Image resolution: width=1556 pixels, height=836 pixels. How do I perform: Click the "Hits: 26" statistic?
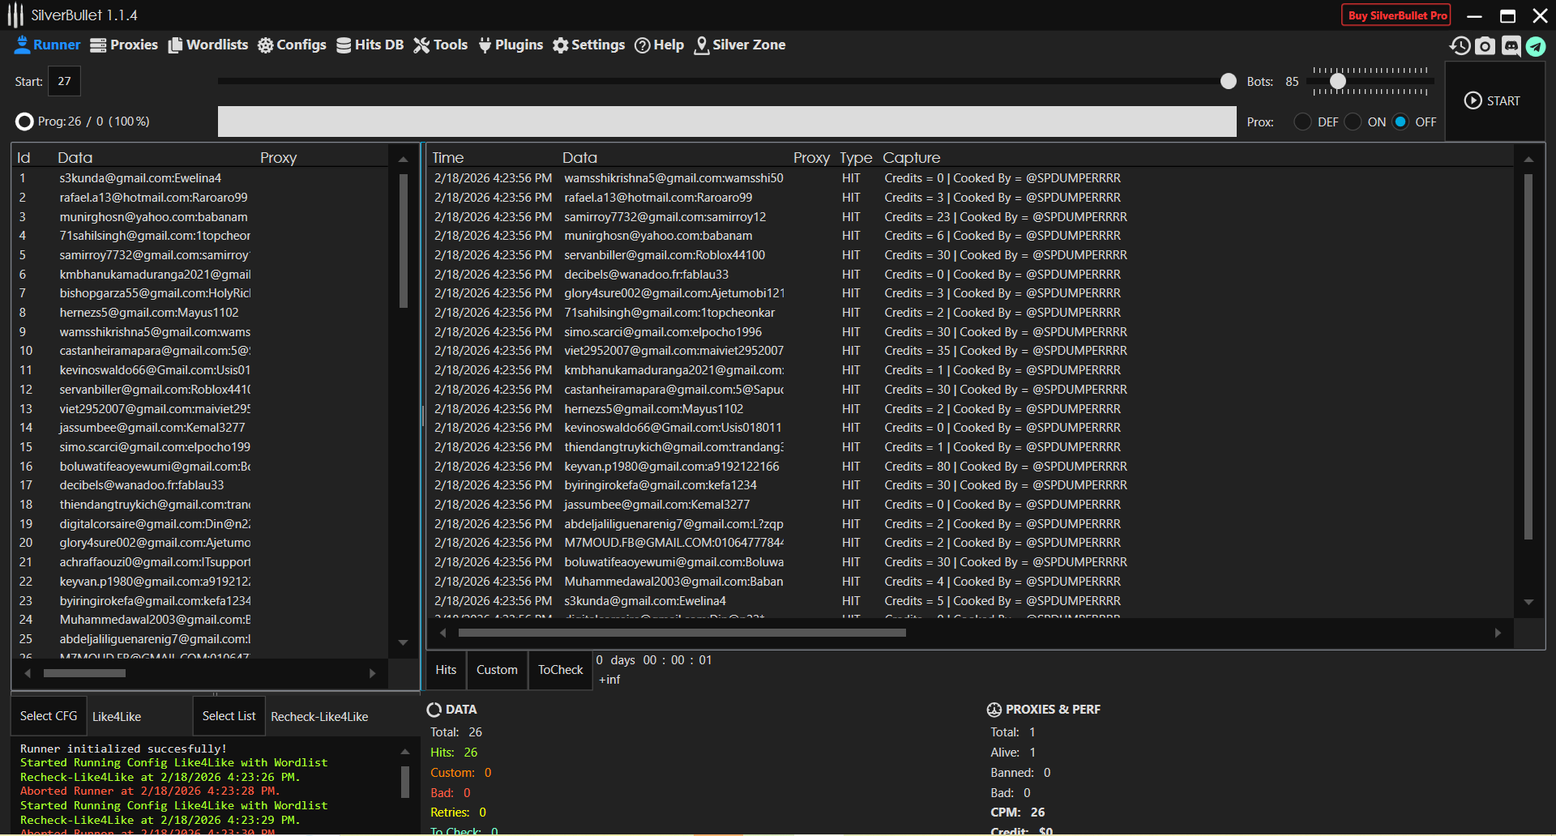click(x=454, y=753)
